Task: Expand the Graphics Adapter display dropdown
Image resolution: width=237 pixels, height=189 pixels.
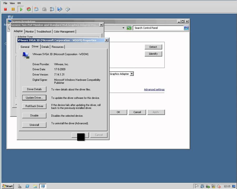Action: [132, 74]
